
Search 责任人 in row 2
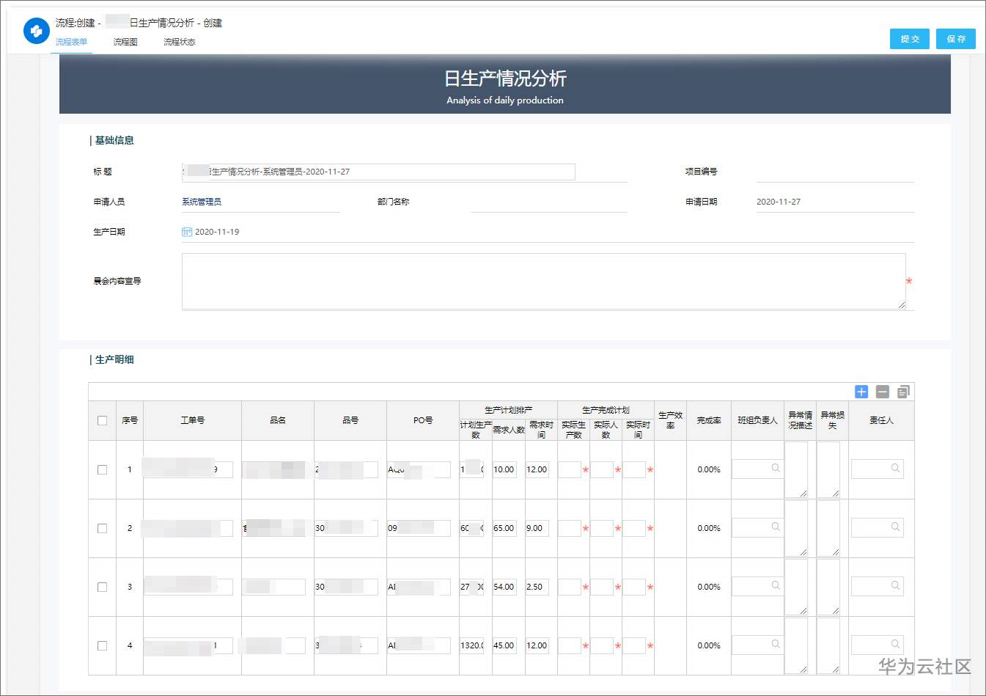click(x=895, y=527)
